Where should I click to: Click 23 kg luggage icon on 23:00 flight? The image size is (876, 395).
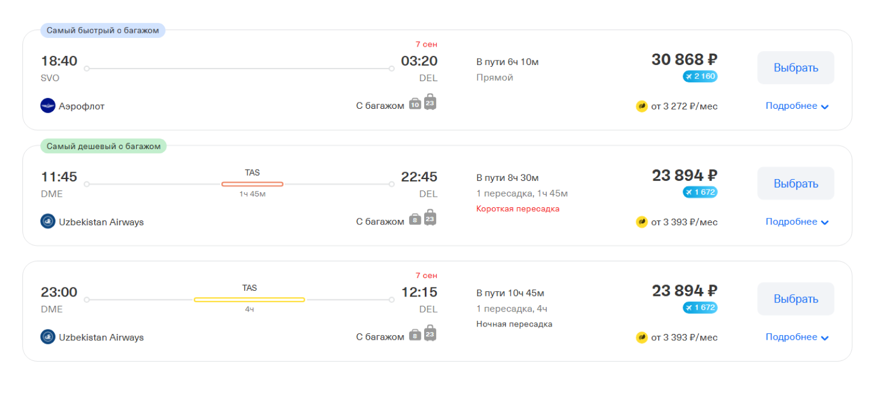coord(430,333)
